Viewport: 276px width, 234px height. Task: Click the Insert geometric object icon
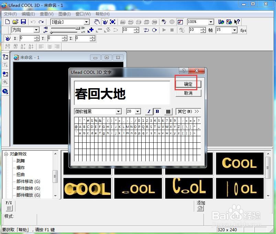5,91
